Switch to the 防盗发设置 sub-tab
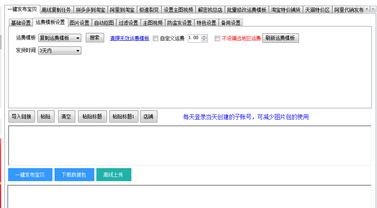Image resolution: width=377 pixels, height=208 pixels. (x=180, y=23)
